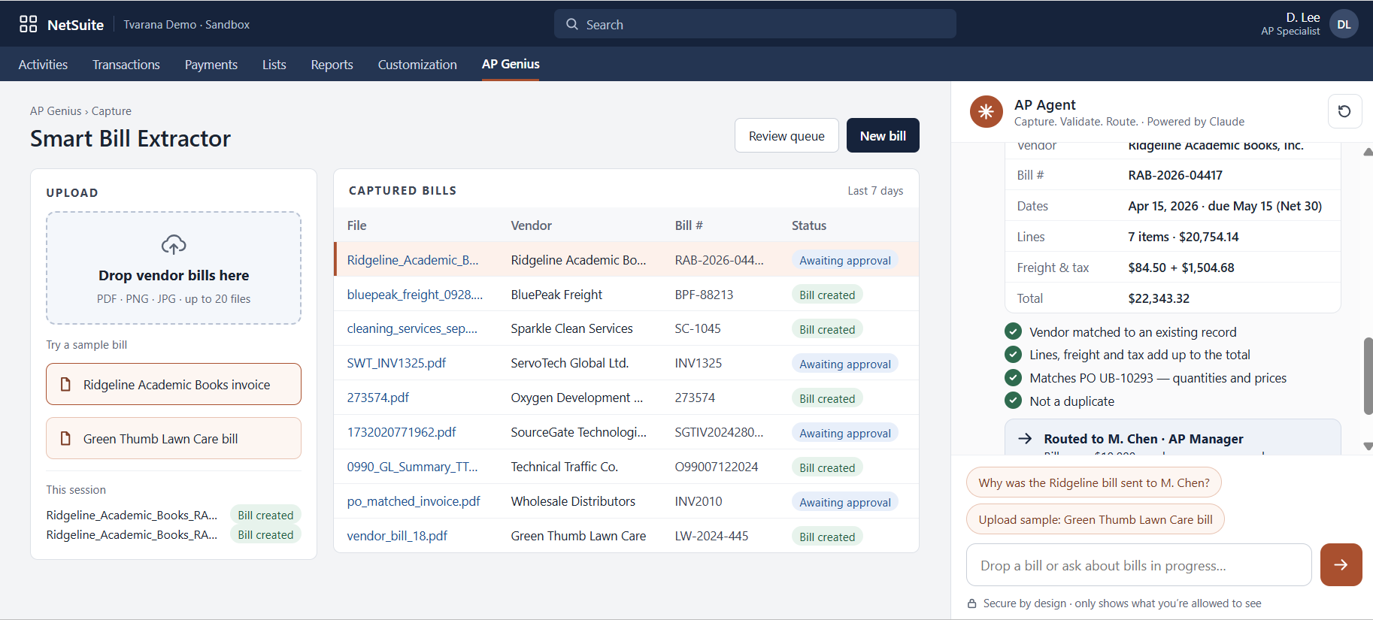The width and height of the screenshot is (1373, 620).
Task: Switch to the AP Genius tab
Action: pos(511,65)
